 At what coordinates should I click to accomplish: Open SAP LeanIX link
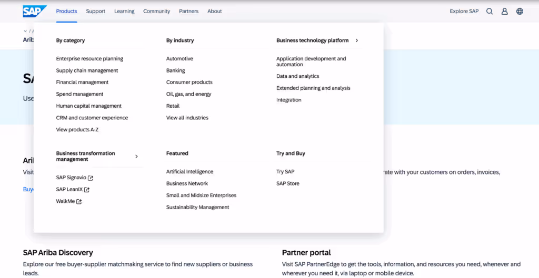coord(69,190)
